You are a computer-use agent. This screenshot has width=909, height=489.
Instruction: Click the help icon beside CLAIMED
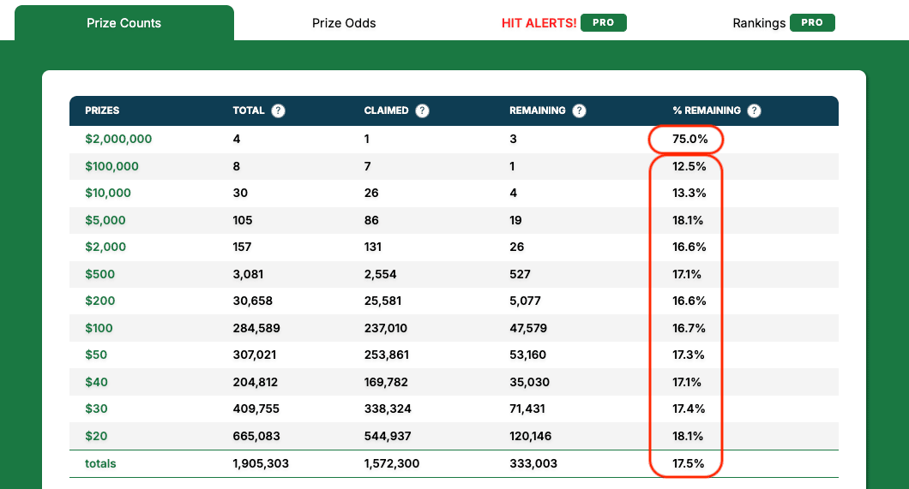pos(422,110)
